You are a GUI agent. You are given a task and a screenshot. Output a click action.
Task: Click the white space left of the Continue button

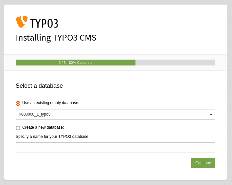pyautogui.click(x=104, y=163)
